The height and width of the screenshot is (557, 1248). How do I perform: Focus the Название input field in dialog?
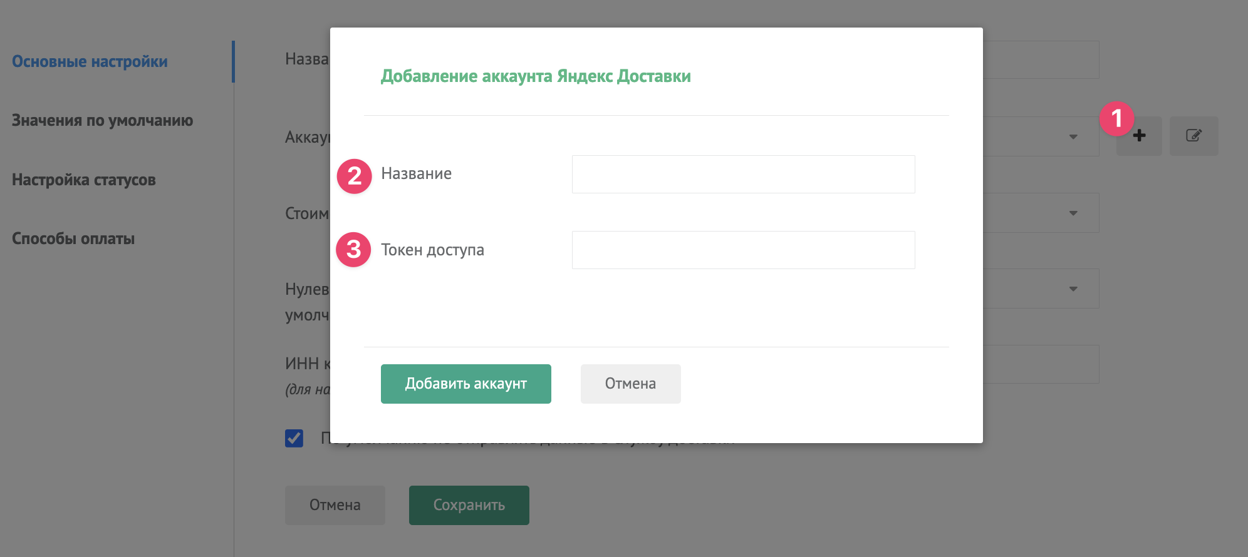click(x=743, y=174)
